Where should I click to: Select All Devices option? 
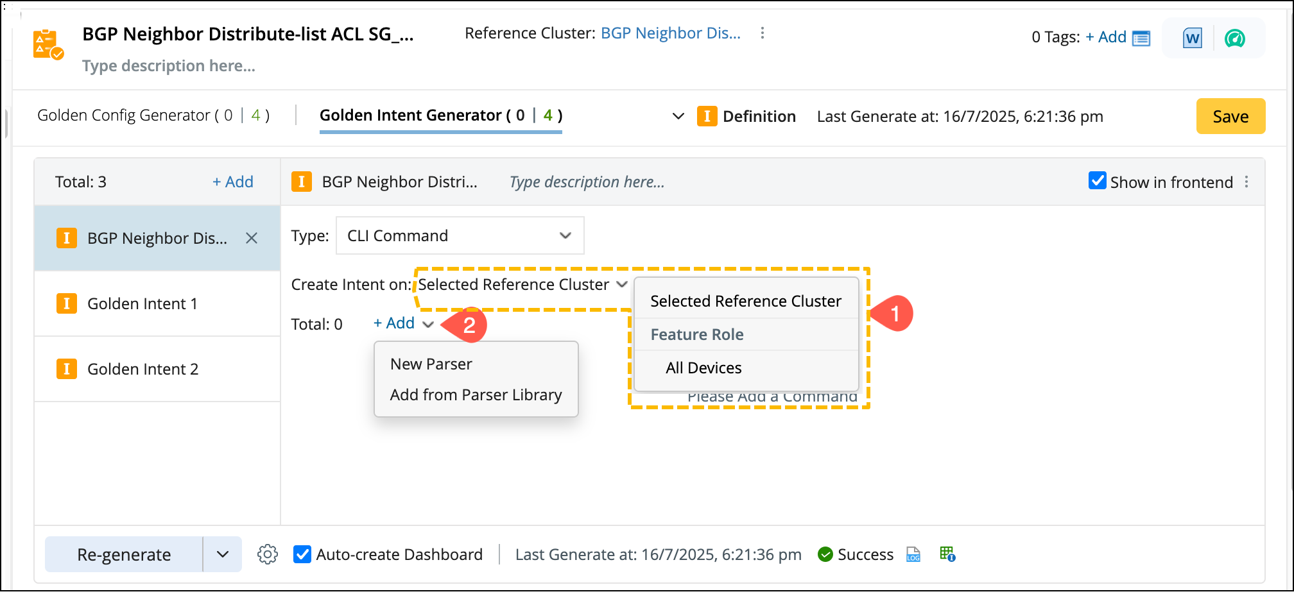703,368
